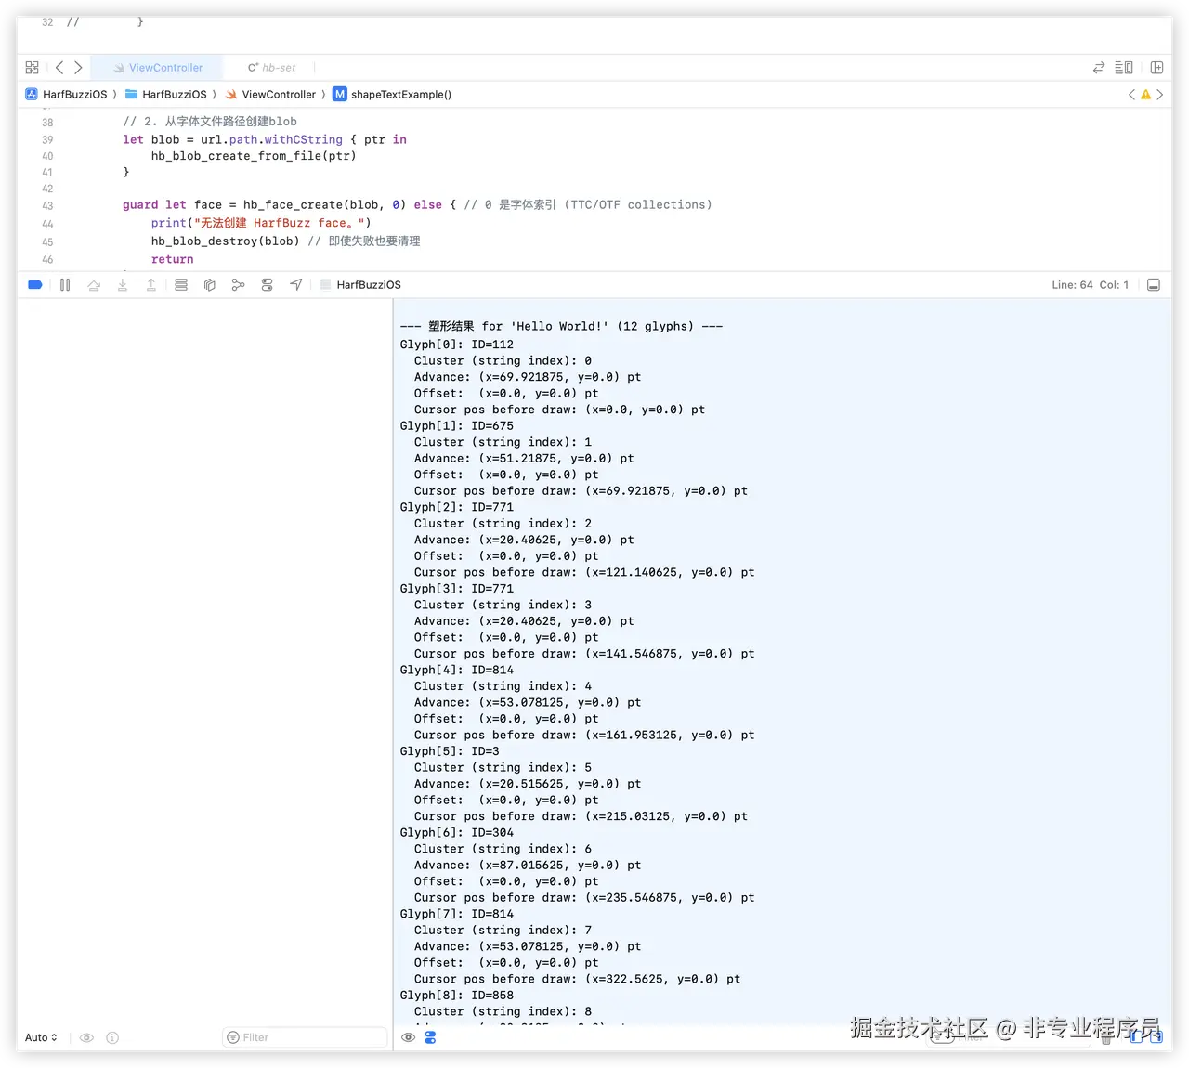This screenshot has height=1068, width=1189.
Task: Open the editor options lines menu
Action: (1124, 68)
